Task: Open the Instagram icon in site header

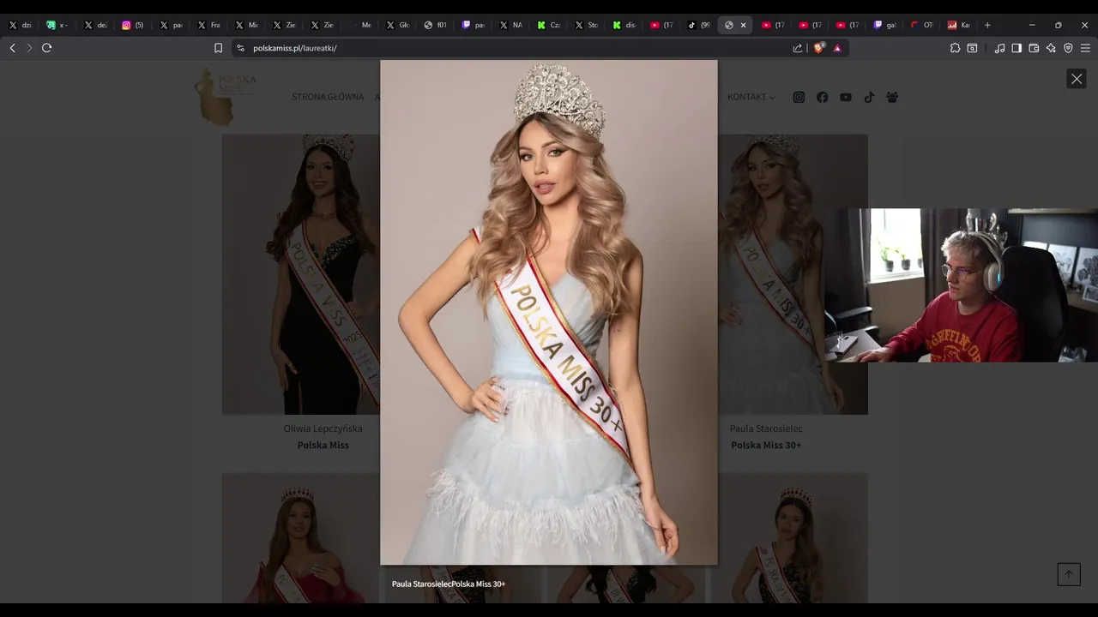Action: click(799, 97)
